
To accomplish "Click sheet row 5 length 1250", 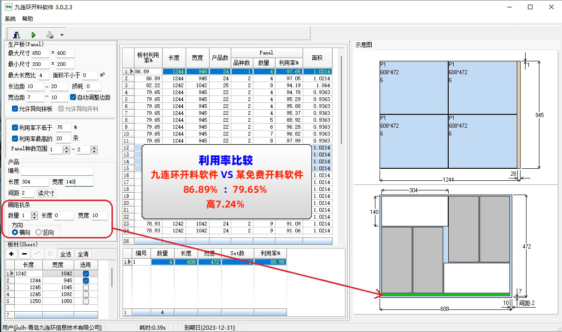I will click(29, 301).
